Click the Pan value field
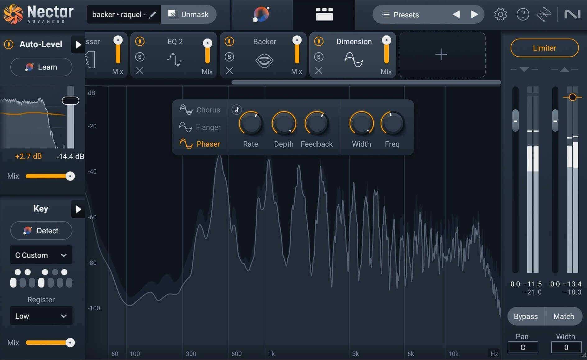The height and width of the screenshot is (360, 587). (523, 347)
